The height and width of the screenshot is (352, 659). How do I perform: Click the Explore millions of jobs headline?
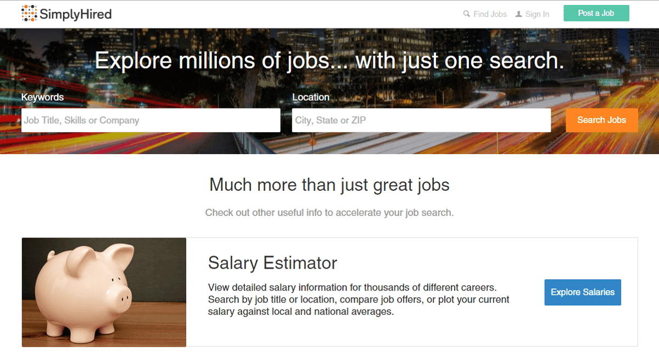pyautogui.click(x=329, y=60)
